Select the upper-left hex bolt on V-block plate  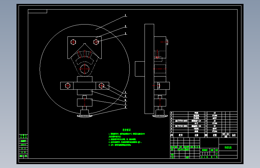pos(73,42)
